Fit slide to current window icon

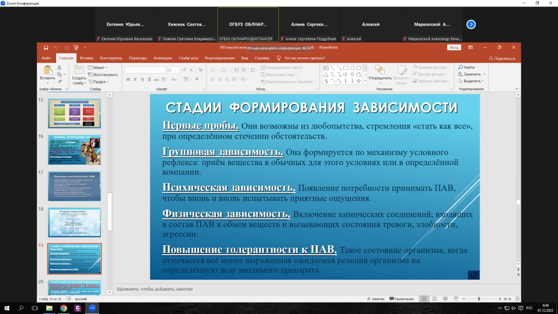tap(518, 299)
